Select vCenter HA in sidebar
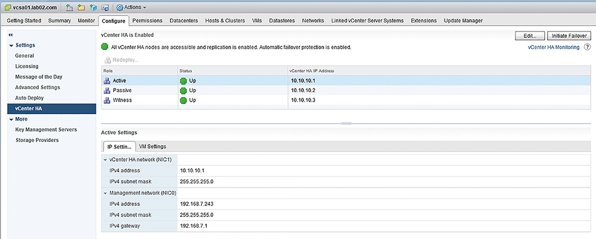Image resolution: width=596 pixels, height=239 pixels. pos(52,108)
